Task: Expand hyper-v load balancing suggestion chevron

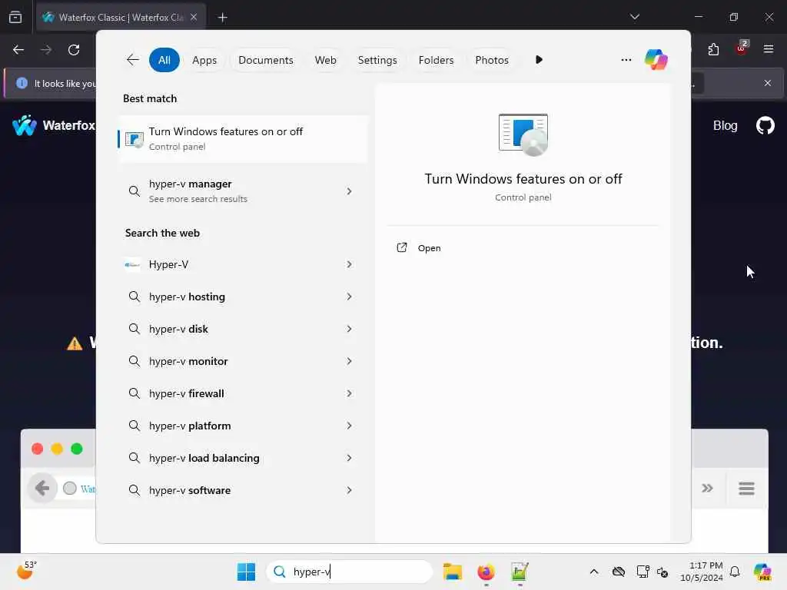Action: click(x=349, y=458)
